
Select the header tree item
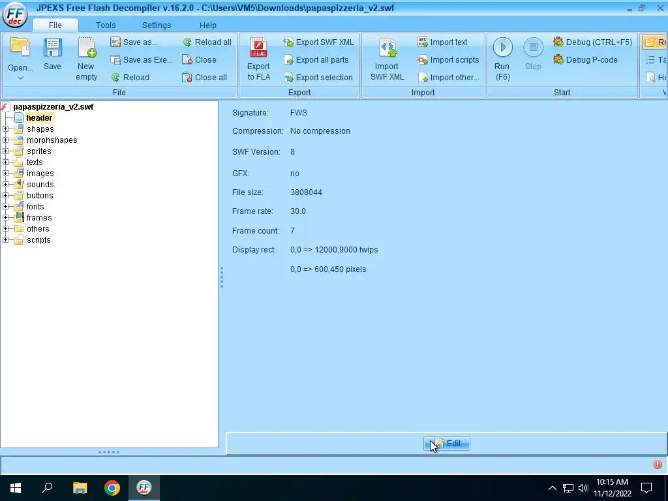[39, 117]
